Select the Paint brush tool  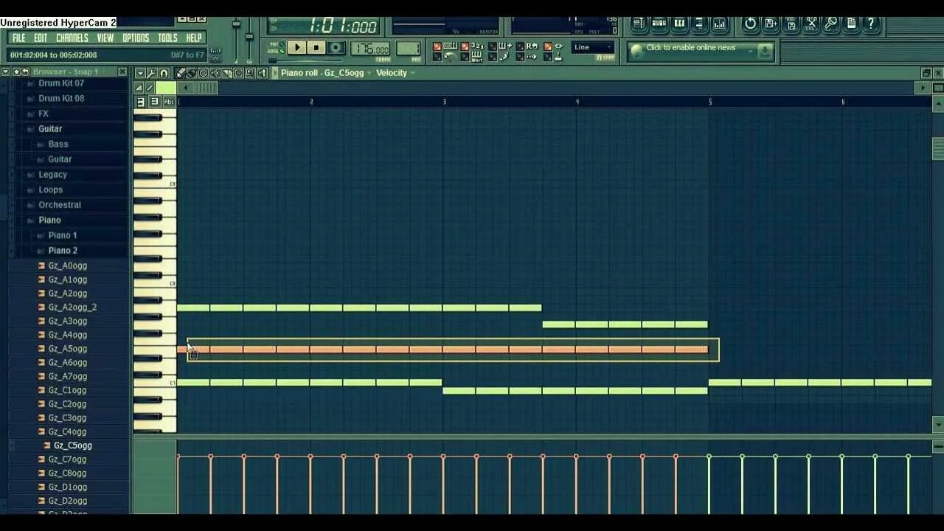191,73
